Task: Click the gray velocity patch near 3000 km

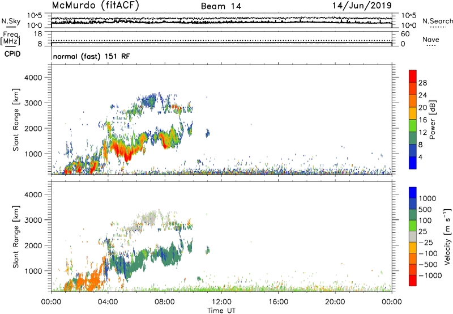Action: coord(149,219)
